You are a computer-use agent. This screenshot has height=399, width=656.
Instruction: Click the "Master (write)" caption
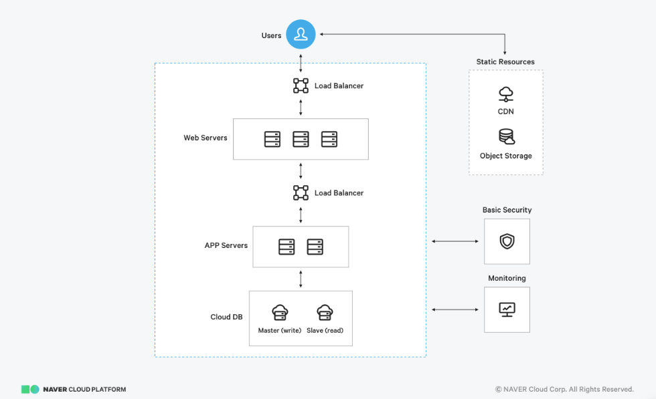click(x=280, y=330)
